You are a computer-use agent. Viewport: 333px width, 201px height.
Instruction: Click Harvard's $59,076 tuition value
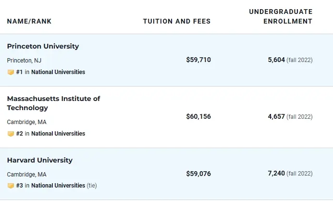pos(198,174)
